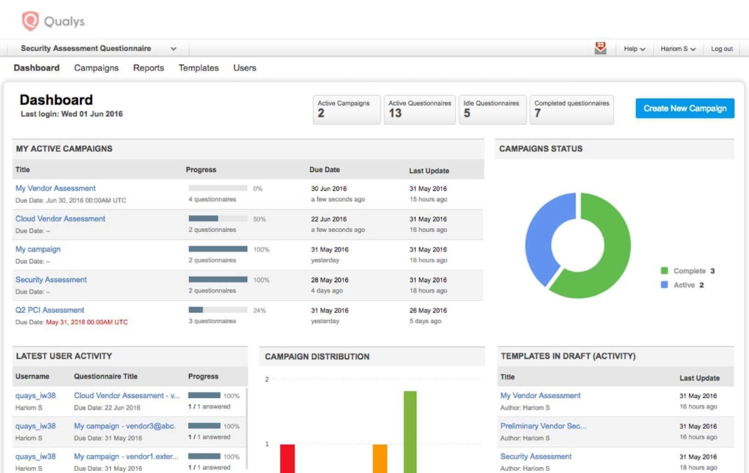The width and height of the screenshot is (749, 473).
Task: Open the My campaign link
Action: (37, 249)
